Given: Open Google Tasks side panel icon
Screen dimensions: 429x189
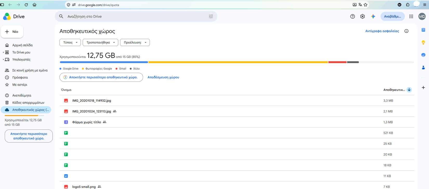Looking at the screenshot, I should (423, 55).
